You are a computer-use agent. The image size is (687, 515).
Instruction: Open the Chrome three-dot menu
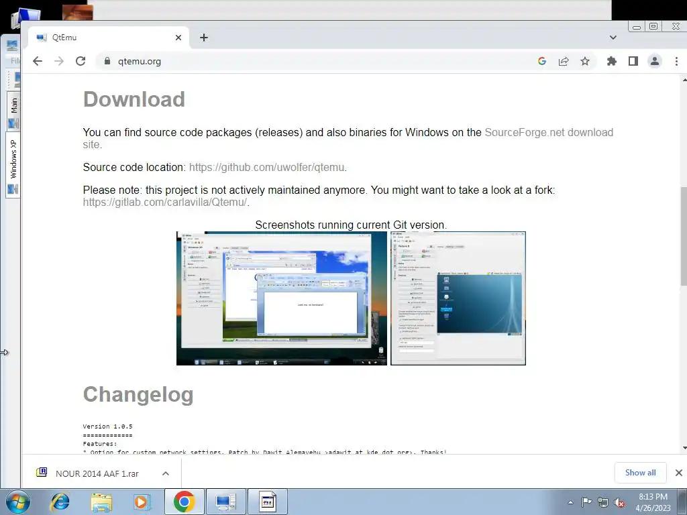(x=676, y=61)
